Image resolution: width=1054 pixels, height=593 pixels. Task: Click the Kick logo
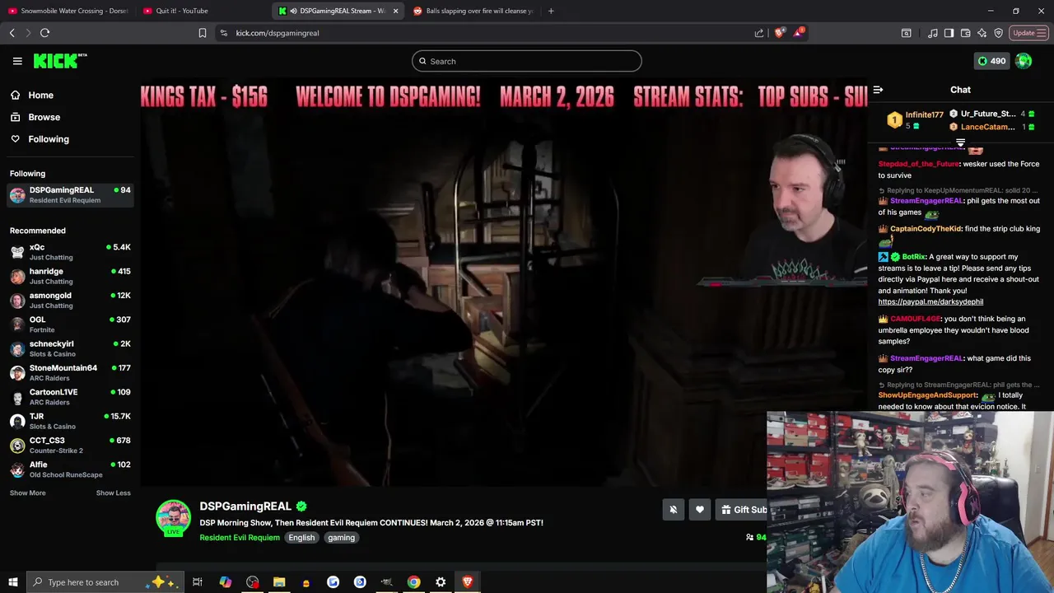pos(60,61)
